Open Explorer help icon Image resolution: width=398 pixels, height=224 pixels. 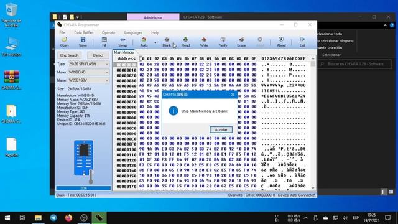[x=392, y=25]
